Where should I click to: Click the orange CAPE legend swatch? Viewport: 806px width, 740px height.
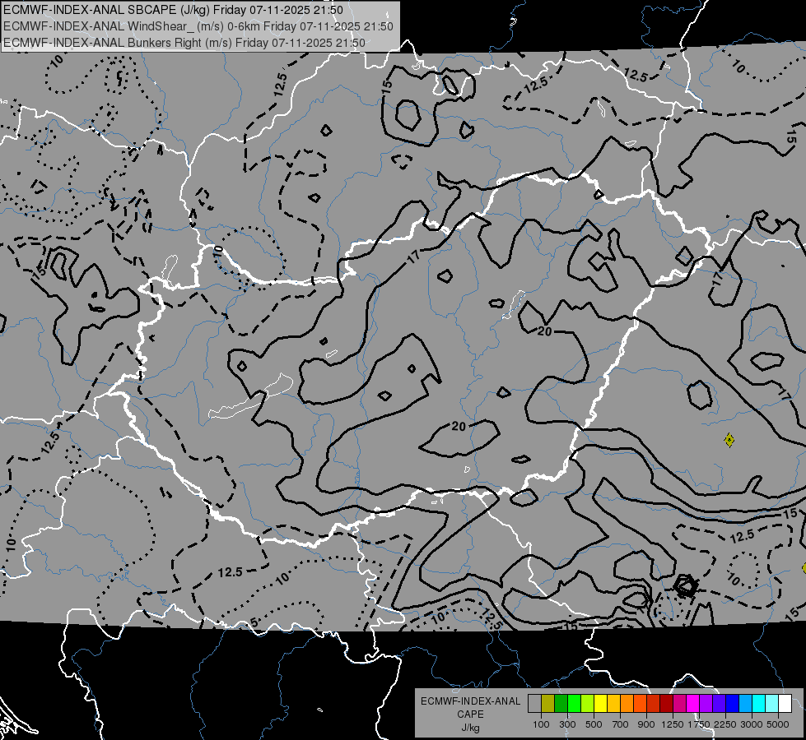[627, 704]
